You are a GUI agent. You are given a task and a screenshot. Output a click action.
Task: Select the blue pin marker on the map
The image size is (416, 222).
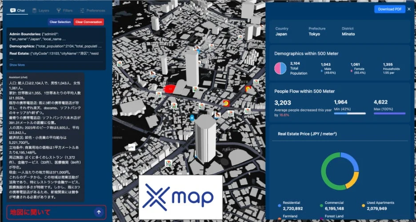click(x=192, y=118)
